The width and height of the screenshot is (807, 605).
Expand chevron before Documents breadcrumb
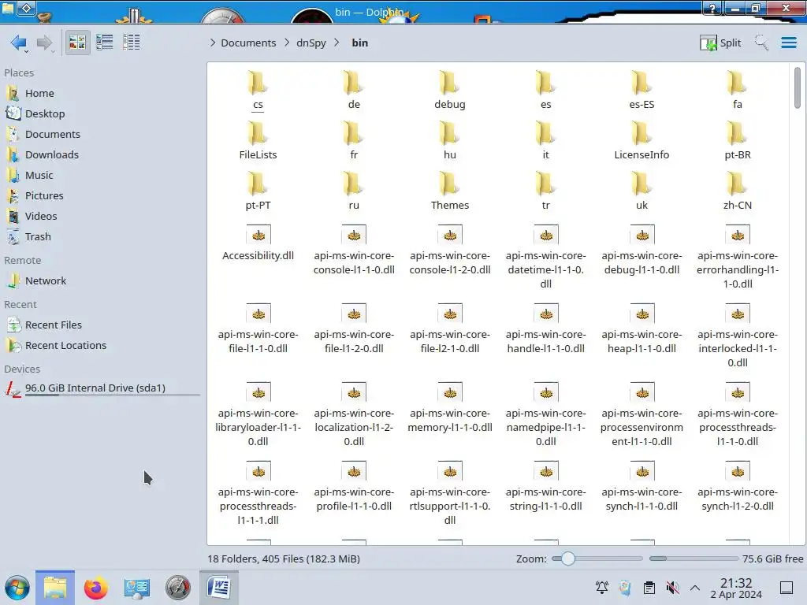213,43
